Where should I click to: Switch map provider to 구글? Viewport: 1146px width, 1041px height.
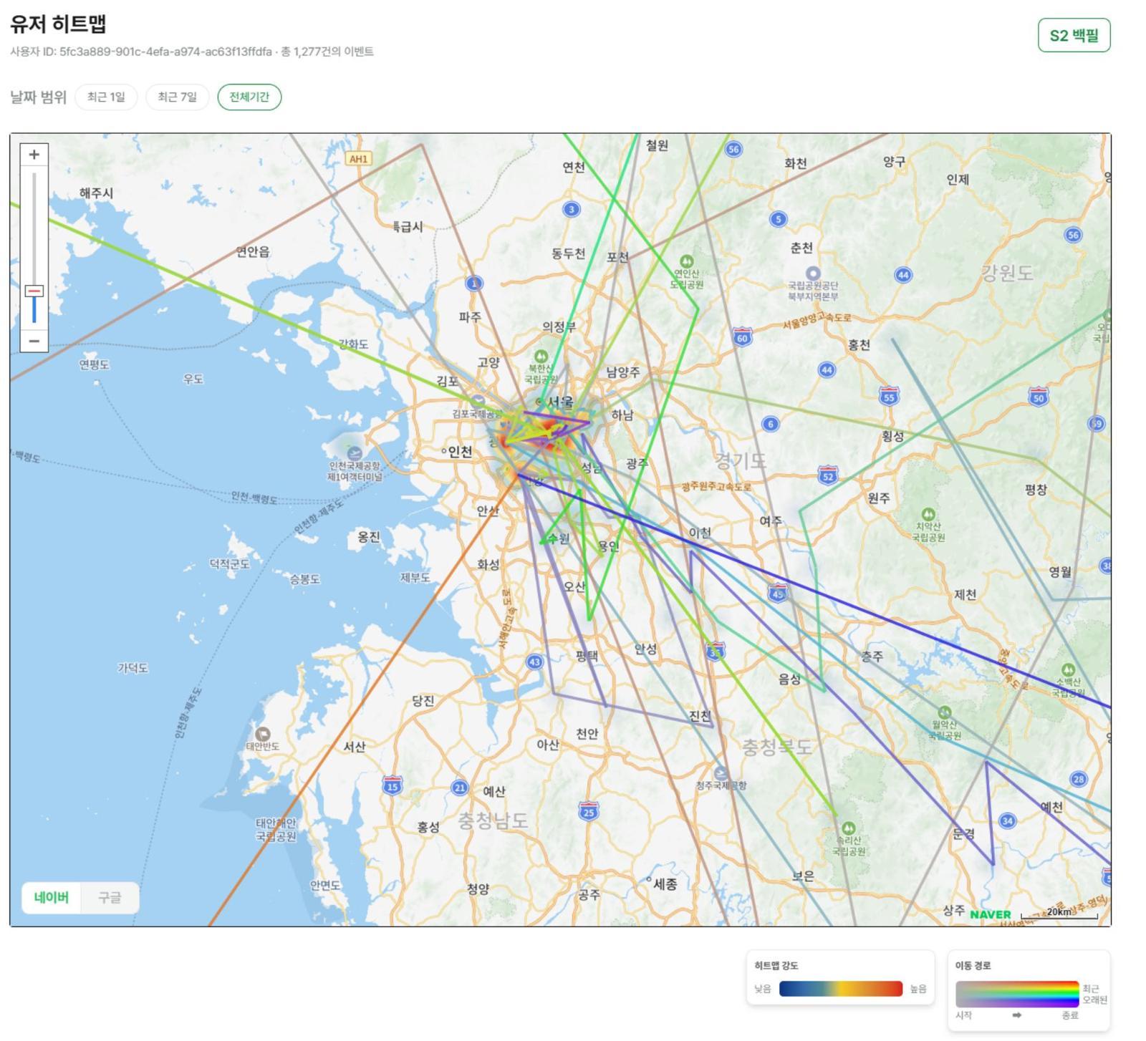pos(110,898)
